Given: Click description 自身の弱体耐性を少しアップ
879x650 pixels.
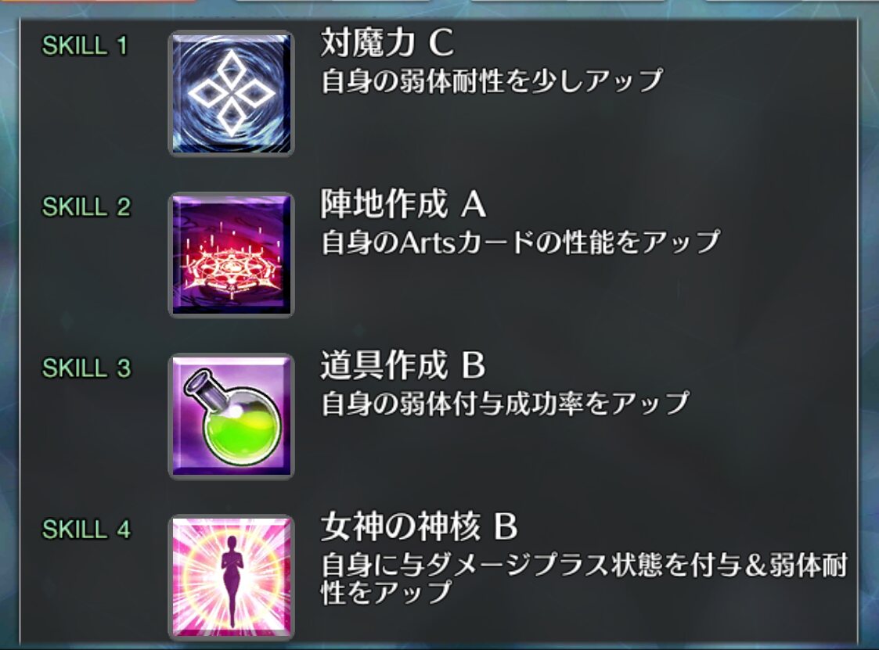Looking at the screenshot, I should tap(492, 81).
